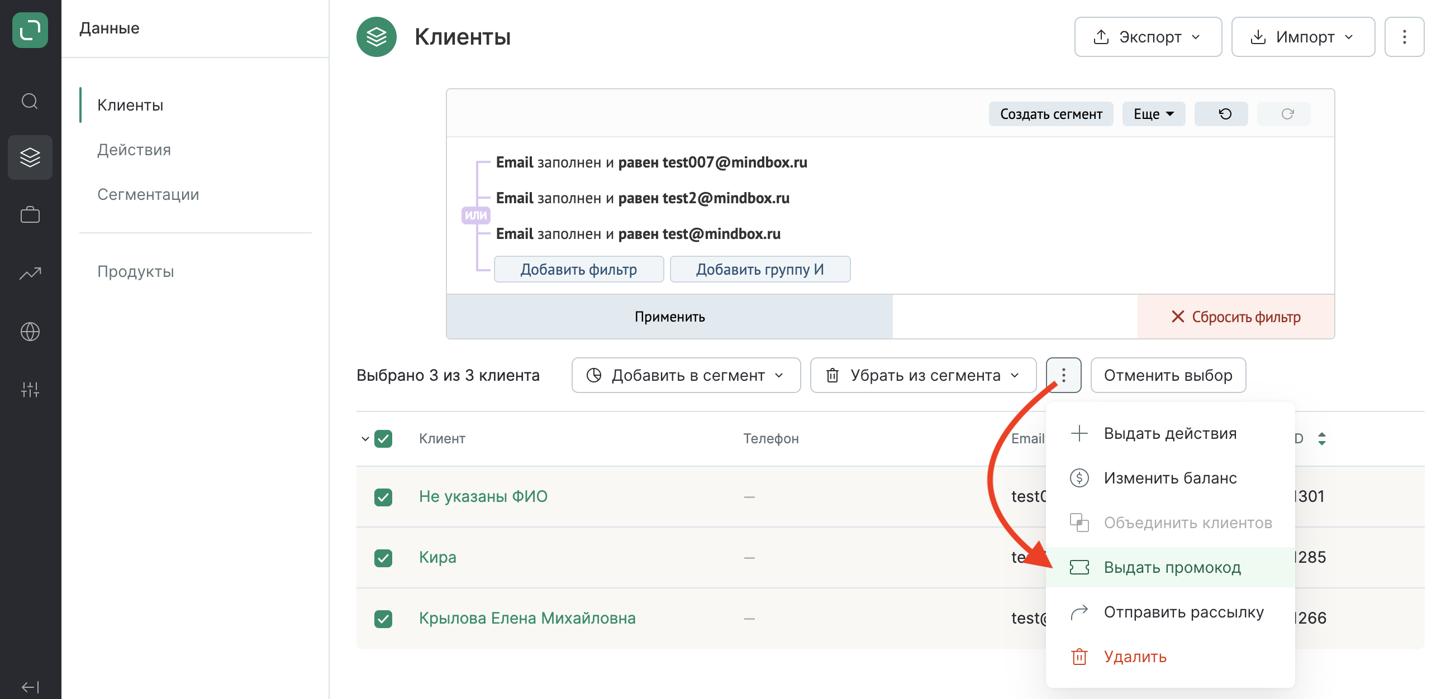Uncheck the Не указаны ФИО row
This screenshot has height=699, width=1446.
(383, 497)
